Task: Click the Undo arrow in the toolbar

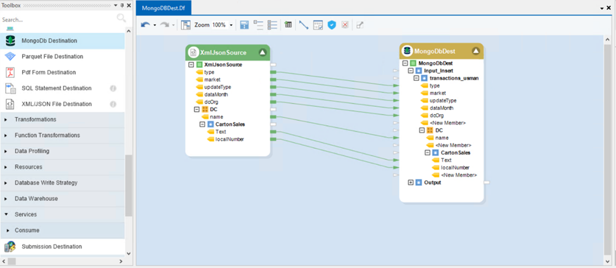Action: tap(145, 25)
